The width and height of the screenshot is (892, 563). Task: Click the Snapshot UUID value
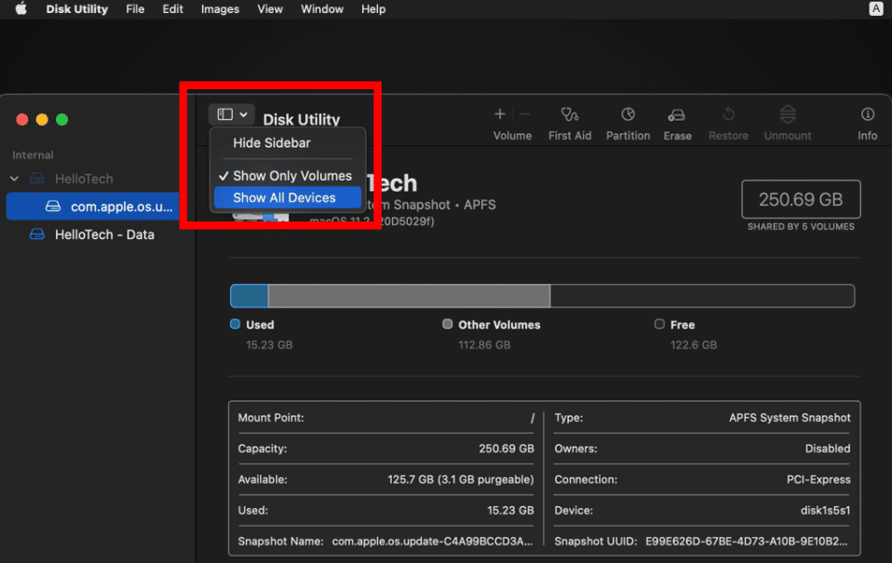(747, 542)
